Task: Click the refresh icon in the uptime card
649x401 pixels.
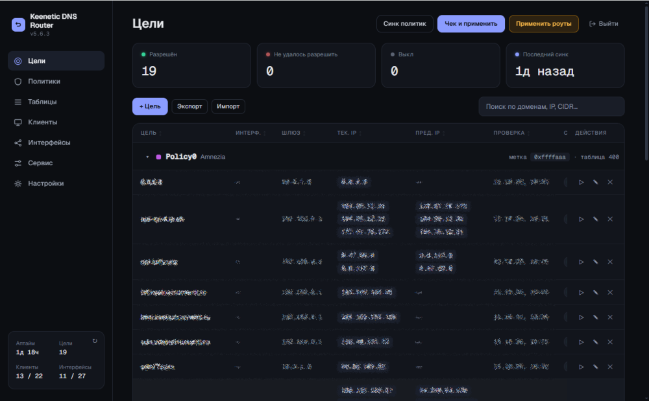Action: pyautogui.click(x=95, y=341)
